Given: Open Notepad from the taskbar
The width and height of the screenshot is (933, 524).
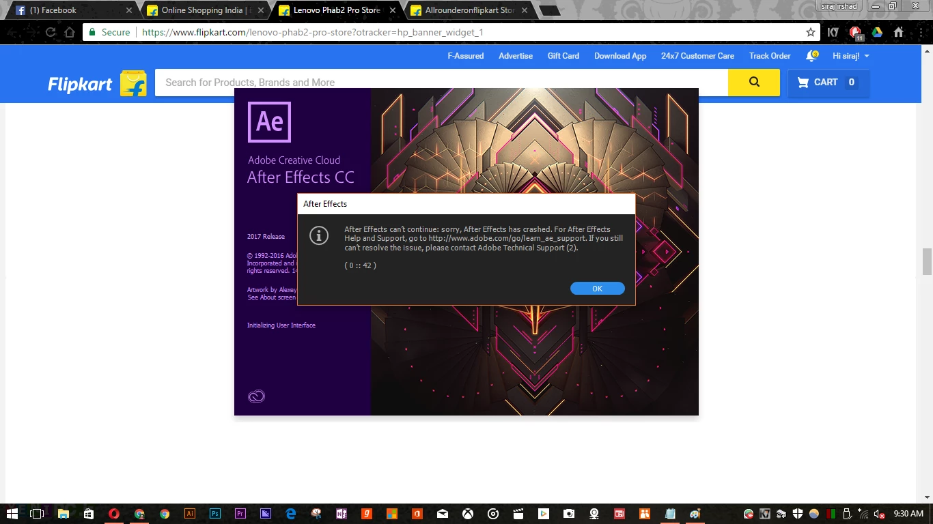Looking at the screenshot, I should click(x=670, y=514).
